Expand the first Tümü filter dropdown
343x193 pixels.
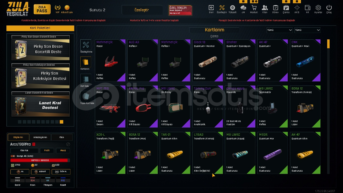tap(279, 30)
